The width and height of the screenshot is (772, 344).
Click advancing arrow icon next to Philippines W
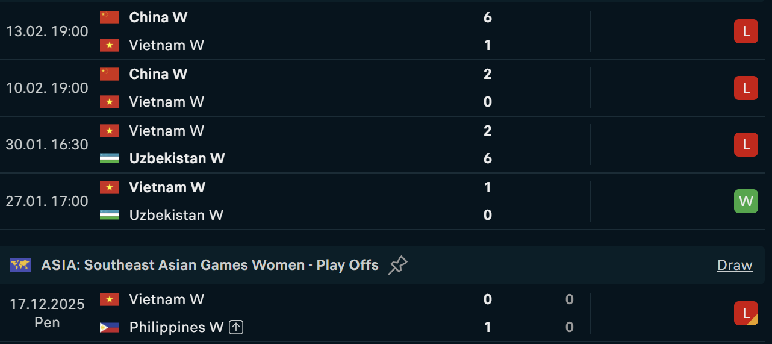(x=237, y=327)
